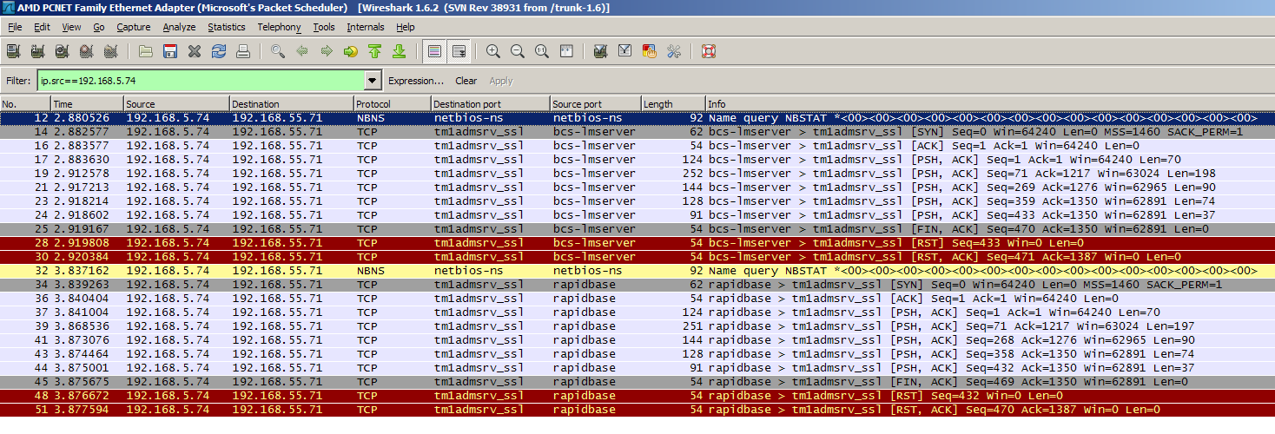
Task: Edit coloring rules
Action: [649, 51]
